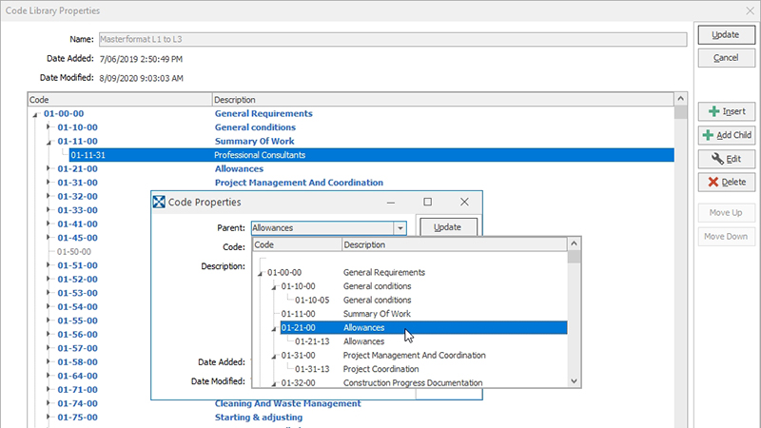This screenshot has height=428, width=761.
Task: Click the Edit button with wrench icon
Action: pyautogui.click(x=727, y=159)
